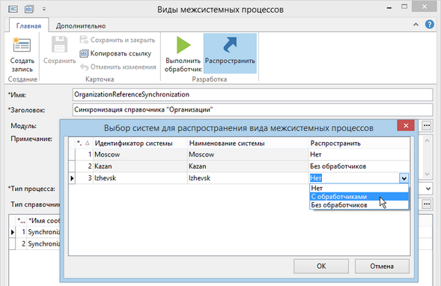441x286 pixels.
Task: Open quick access toolbar customization arrow
Action: (44, 9)
